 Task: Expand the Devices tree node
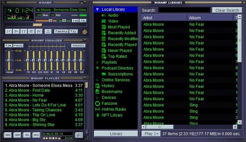[98, 98]
